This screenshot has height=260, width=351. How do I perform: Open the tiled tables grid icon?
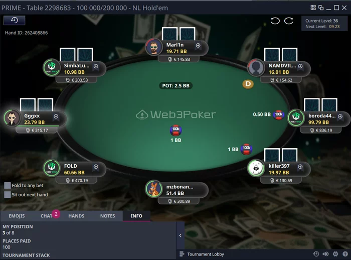click(313, 8)
